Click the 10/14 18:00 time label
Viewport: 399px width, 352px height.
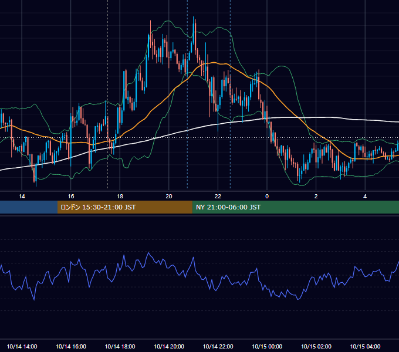[x=120, y=346]
